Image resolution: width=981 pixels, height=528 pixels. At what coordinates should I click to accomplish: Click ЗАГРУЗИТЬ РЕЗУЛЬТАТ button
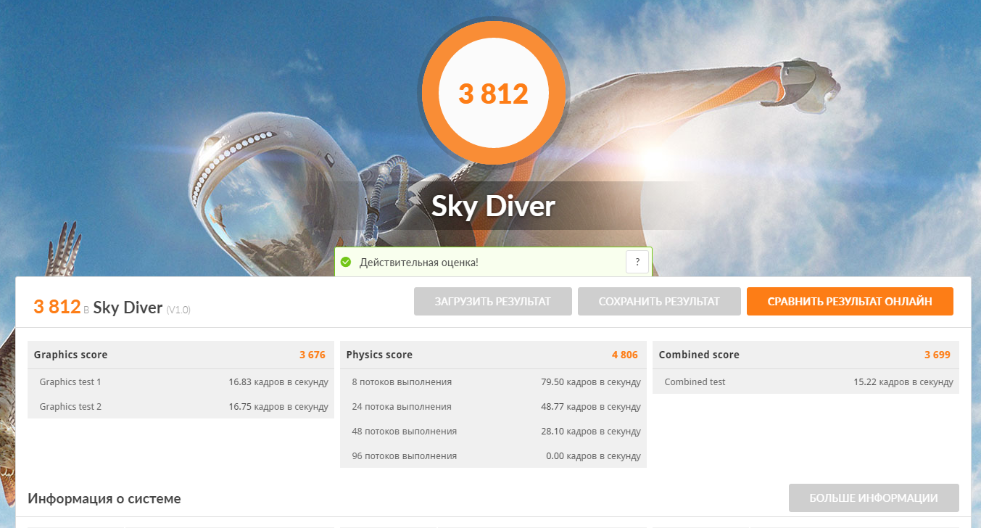pyautogui.click(x=493, y=302)
